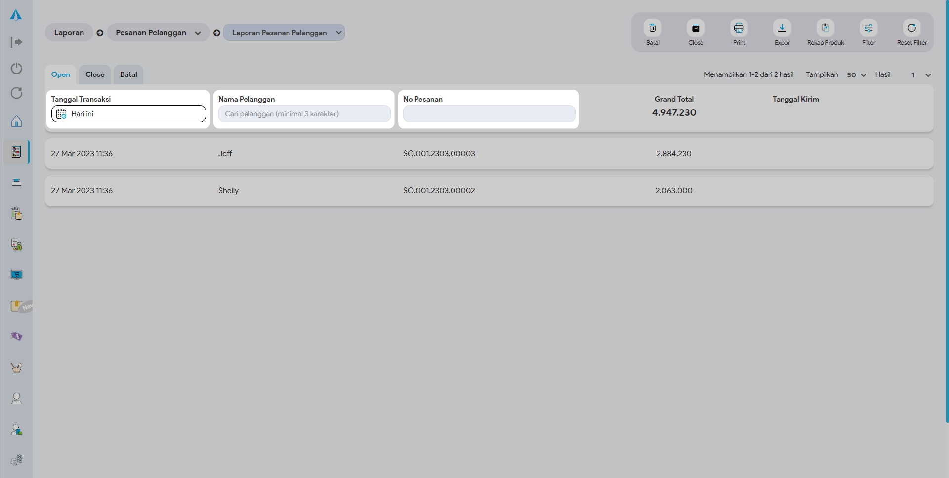Click the sidebar refresh icon
The height and width of the screenshot is (478, 949).
(16, 93)
